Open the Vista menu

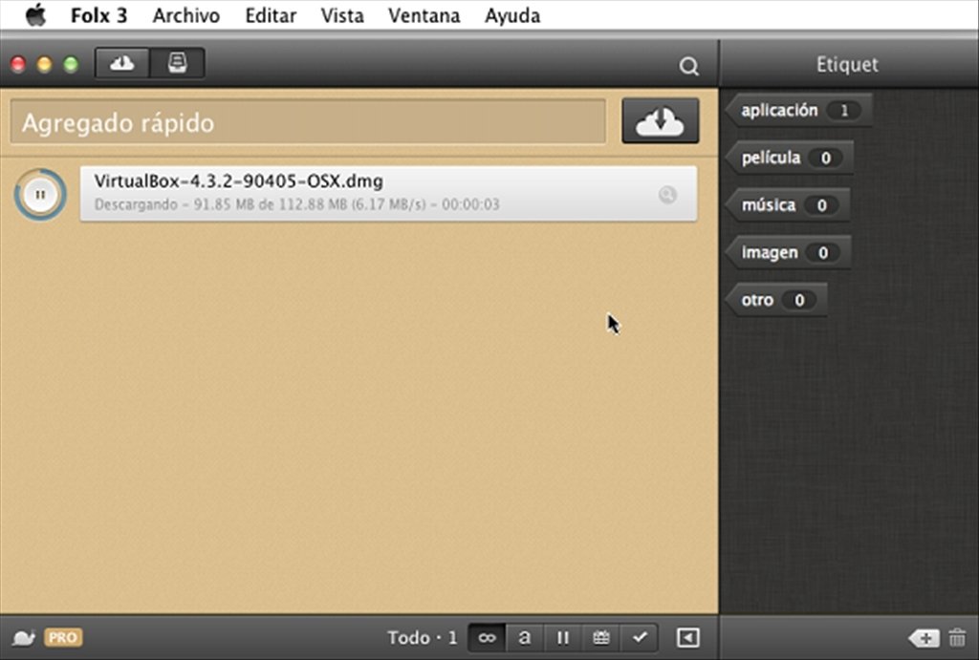pos(342,15)
